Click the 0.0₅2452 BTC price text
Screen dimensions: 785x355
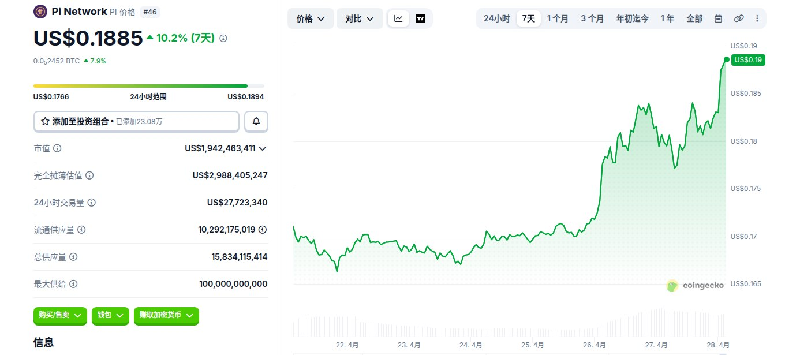57,61
